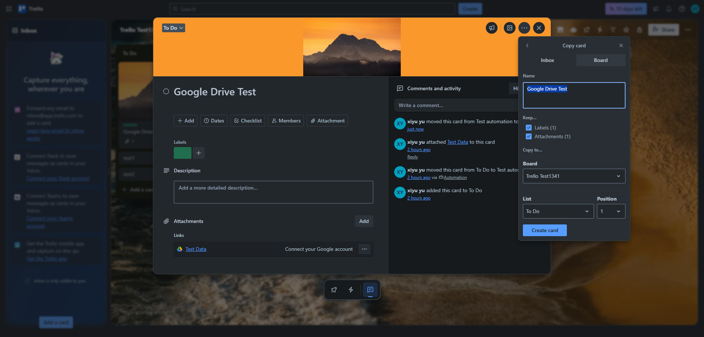The image size is (704, 337).
Task: Click the Trello logo in top bar
Action: [31, 9]
